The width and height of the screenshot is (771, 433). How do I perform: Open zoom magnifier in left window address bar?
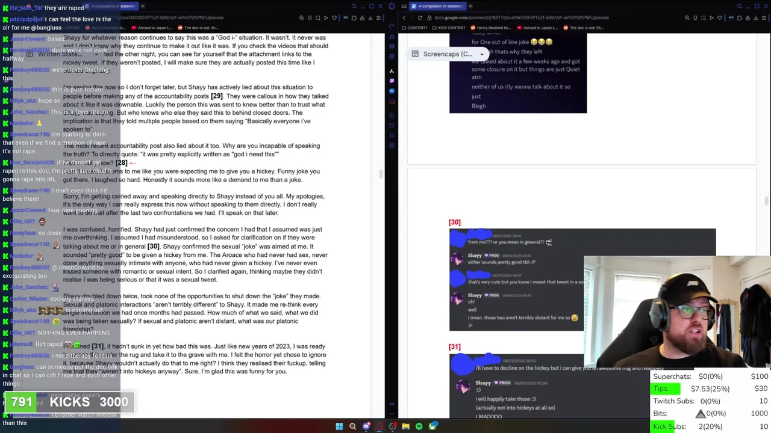[x=302, y=17]
